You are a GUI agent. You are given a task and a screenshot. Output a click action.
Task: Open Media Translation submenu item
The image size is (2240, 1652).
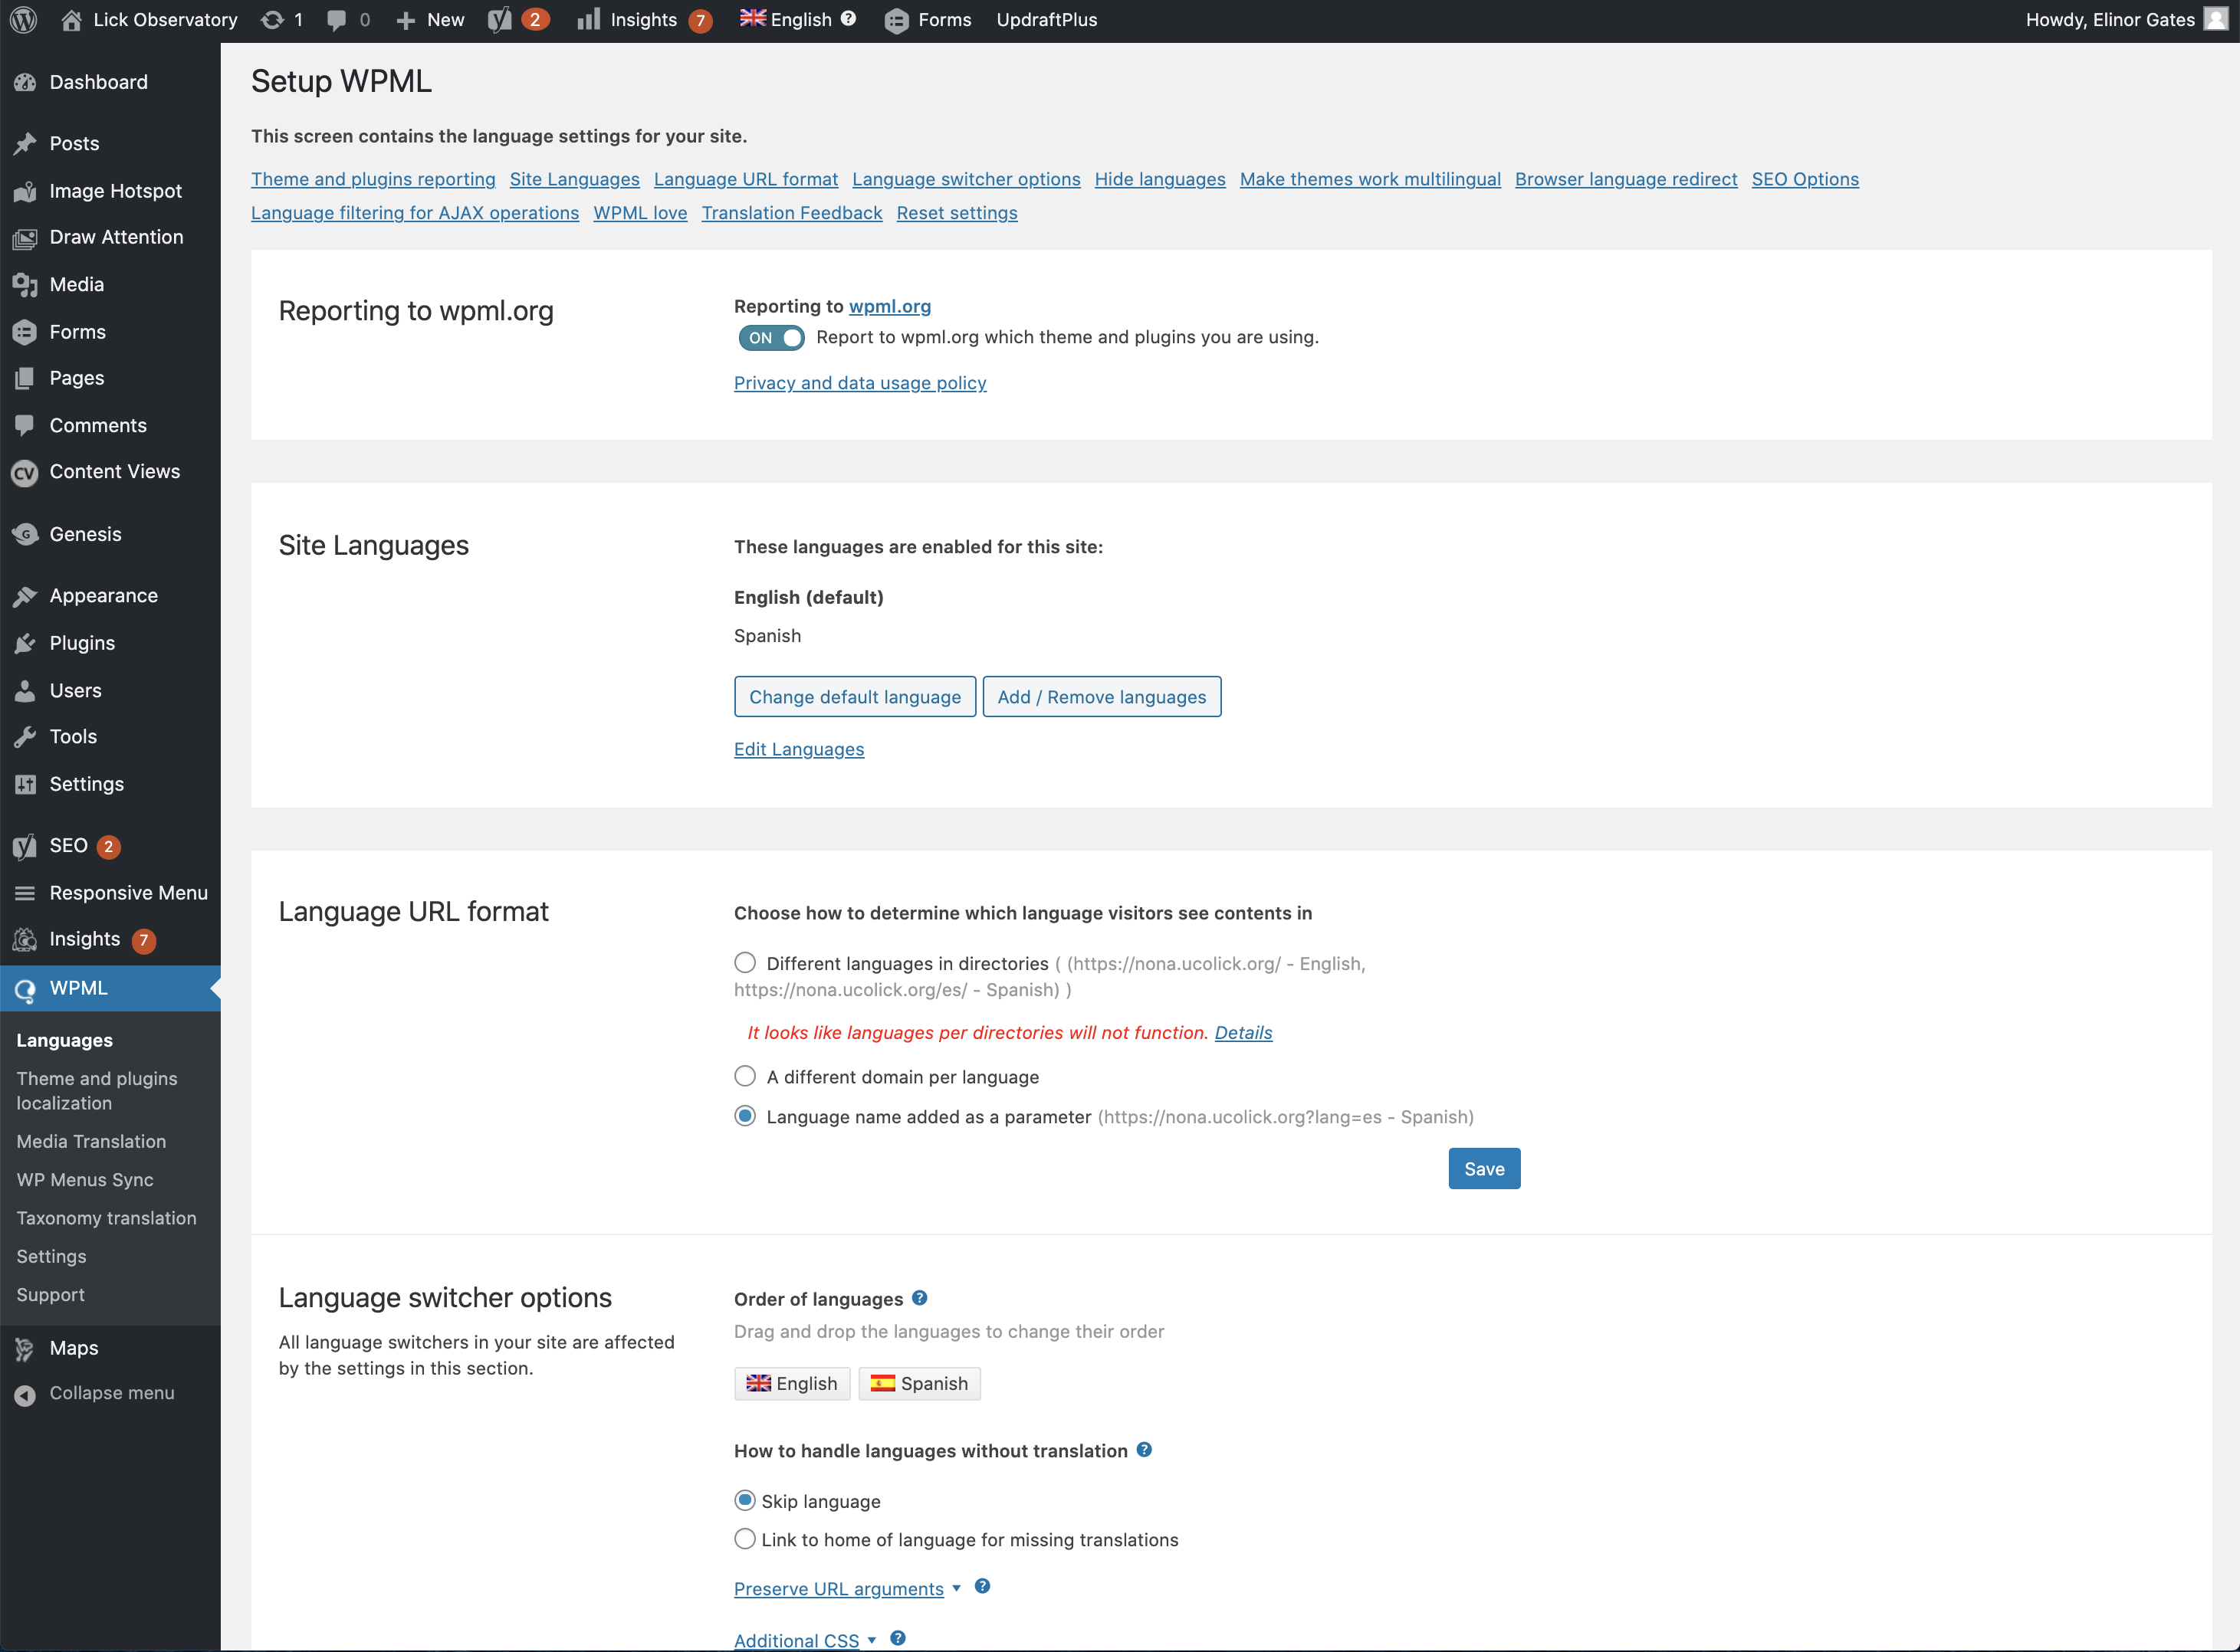(91, 1141)
